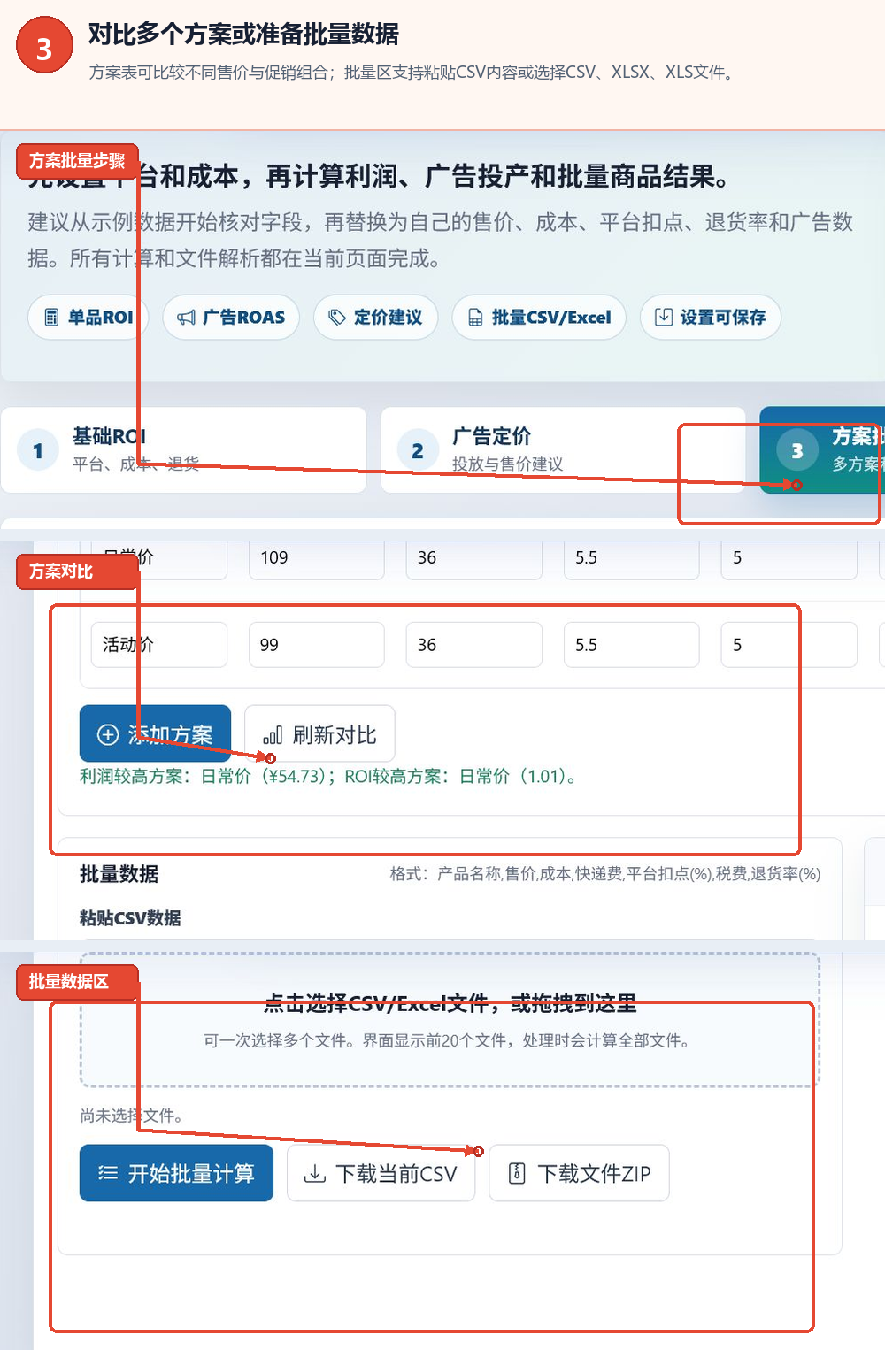Start batch calculation with 开始批量计算
885x1350 pixels.
coord(176,1173)
